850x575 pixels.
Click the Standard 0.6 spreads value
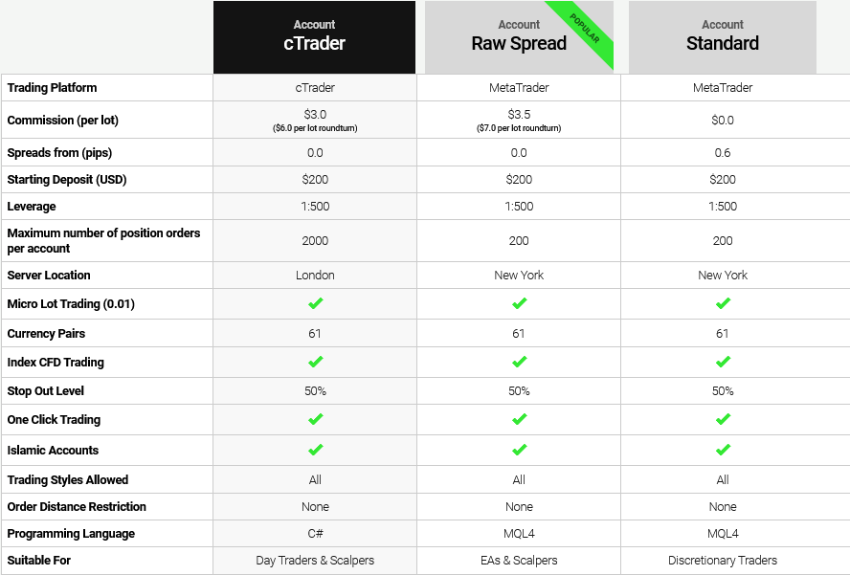[x=723, y=153]
